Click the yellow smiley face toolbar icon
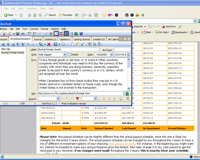The width and height of the screenshot is (200, 160). [137, 15]
